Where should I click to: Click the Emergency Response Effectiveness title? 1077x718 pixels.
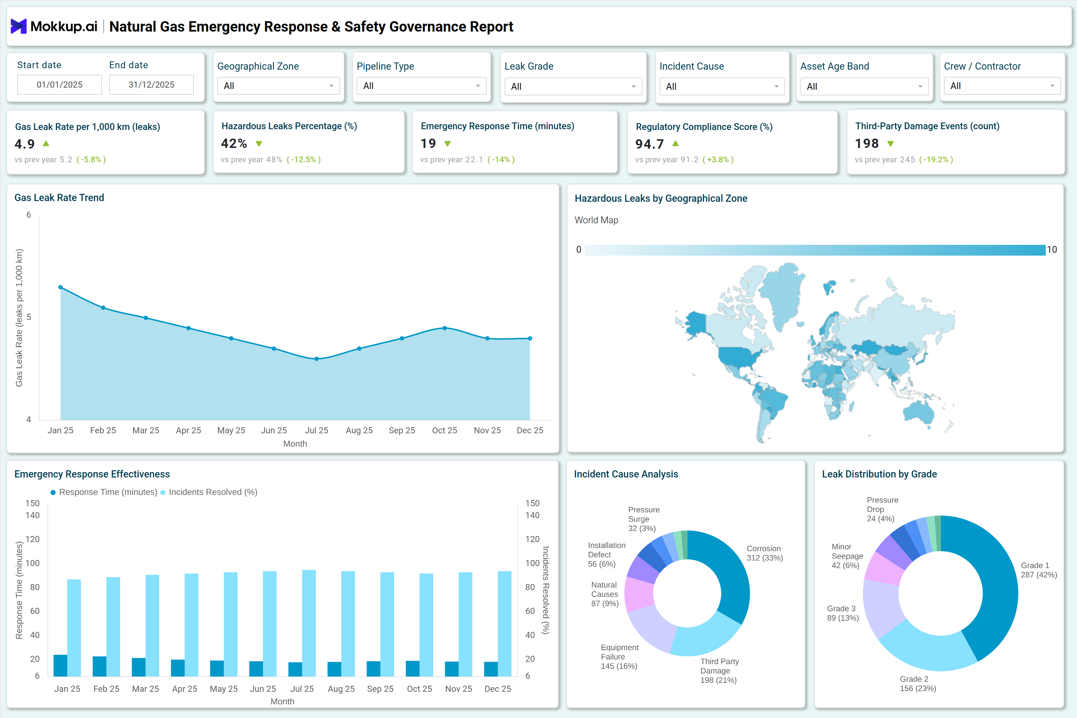click(92, 474)
